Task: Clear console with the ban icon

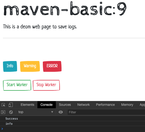Action: pos(11,112)
